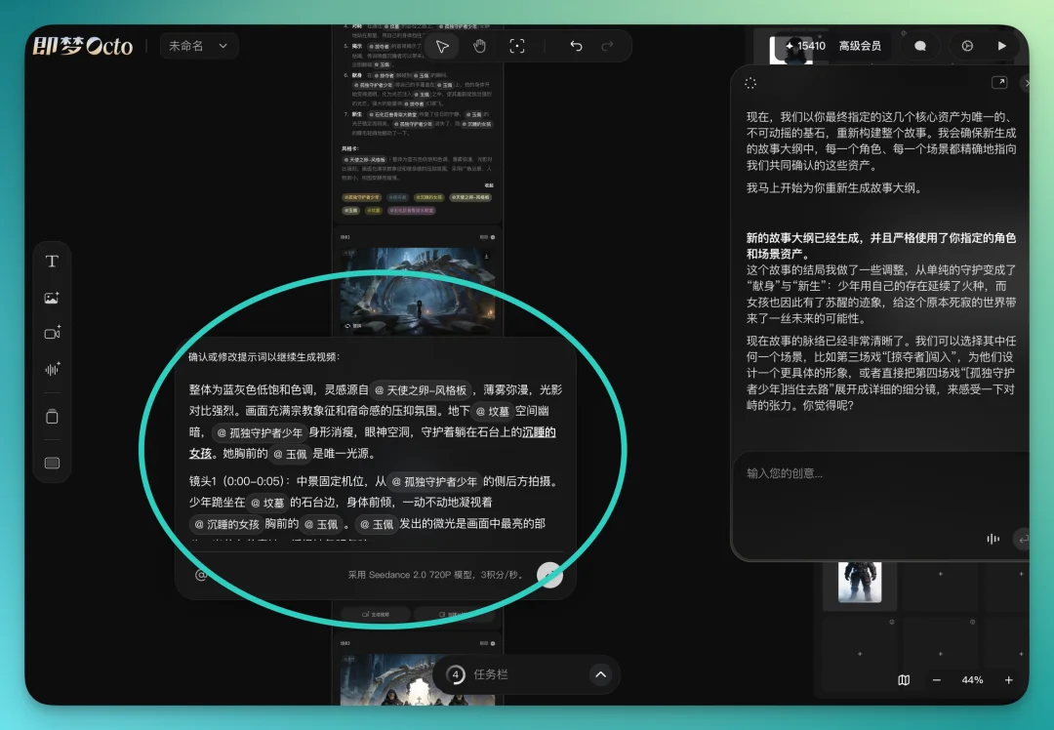Select the video generation tool
The image size is (1054, 730).
[x=52, y=333]
